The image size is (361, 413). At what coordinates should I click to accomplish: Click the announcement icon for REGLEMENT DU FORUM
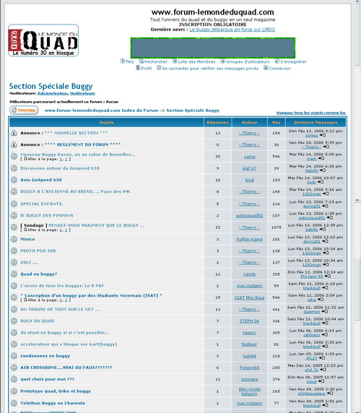coord(14,144)
